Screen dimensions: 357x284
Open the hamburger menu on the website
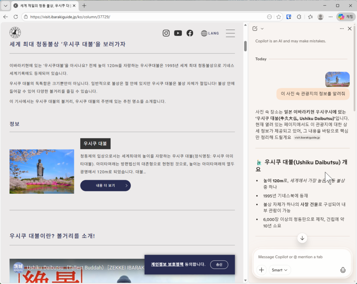(x=230, y=33)
